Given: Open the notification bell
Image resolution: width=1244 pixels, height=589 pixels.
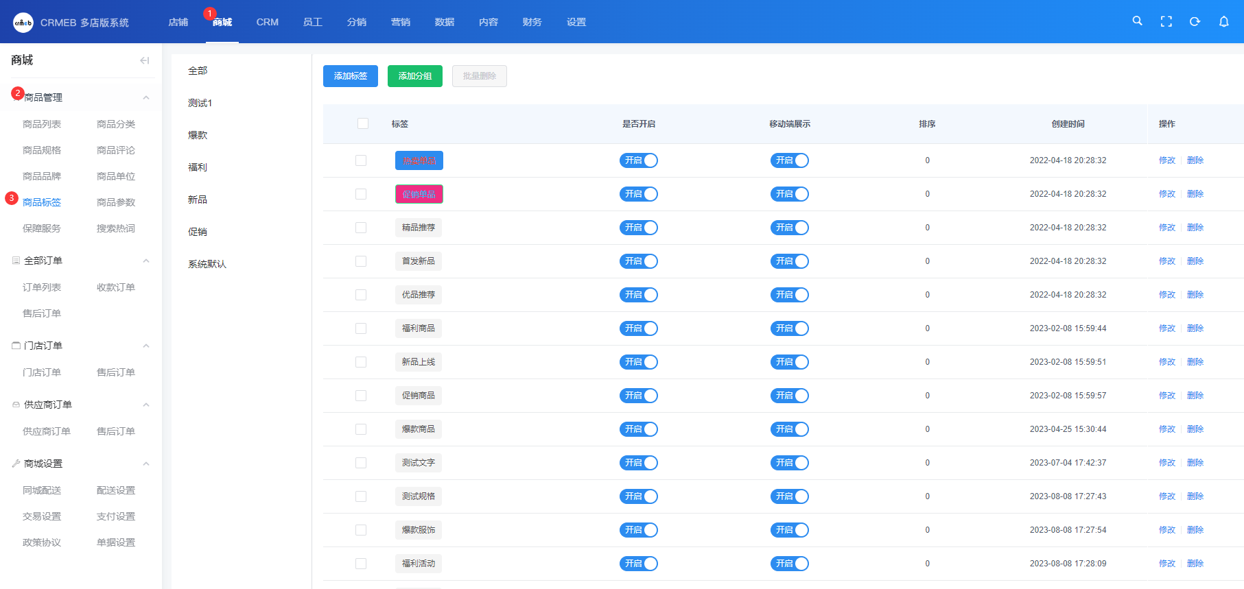Looking at the screenshot, I should click(1223, 22).
